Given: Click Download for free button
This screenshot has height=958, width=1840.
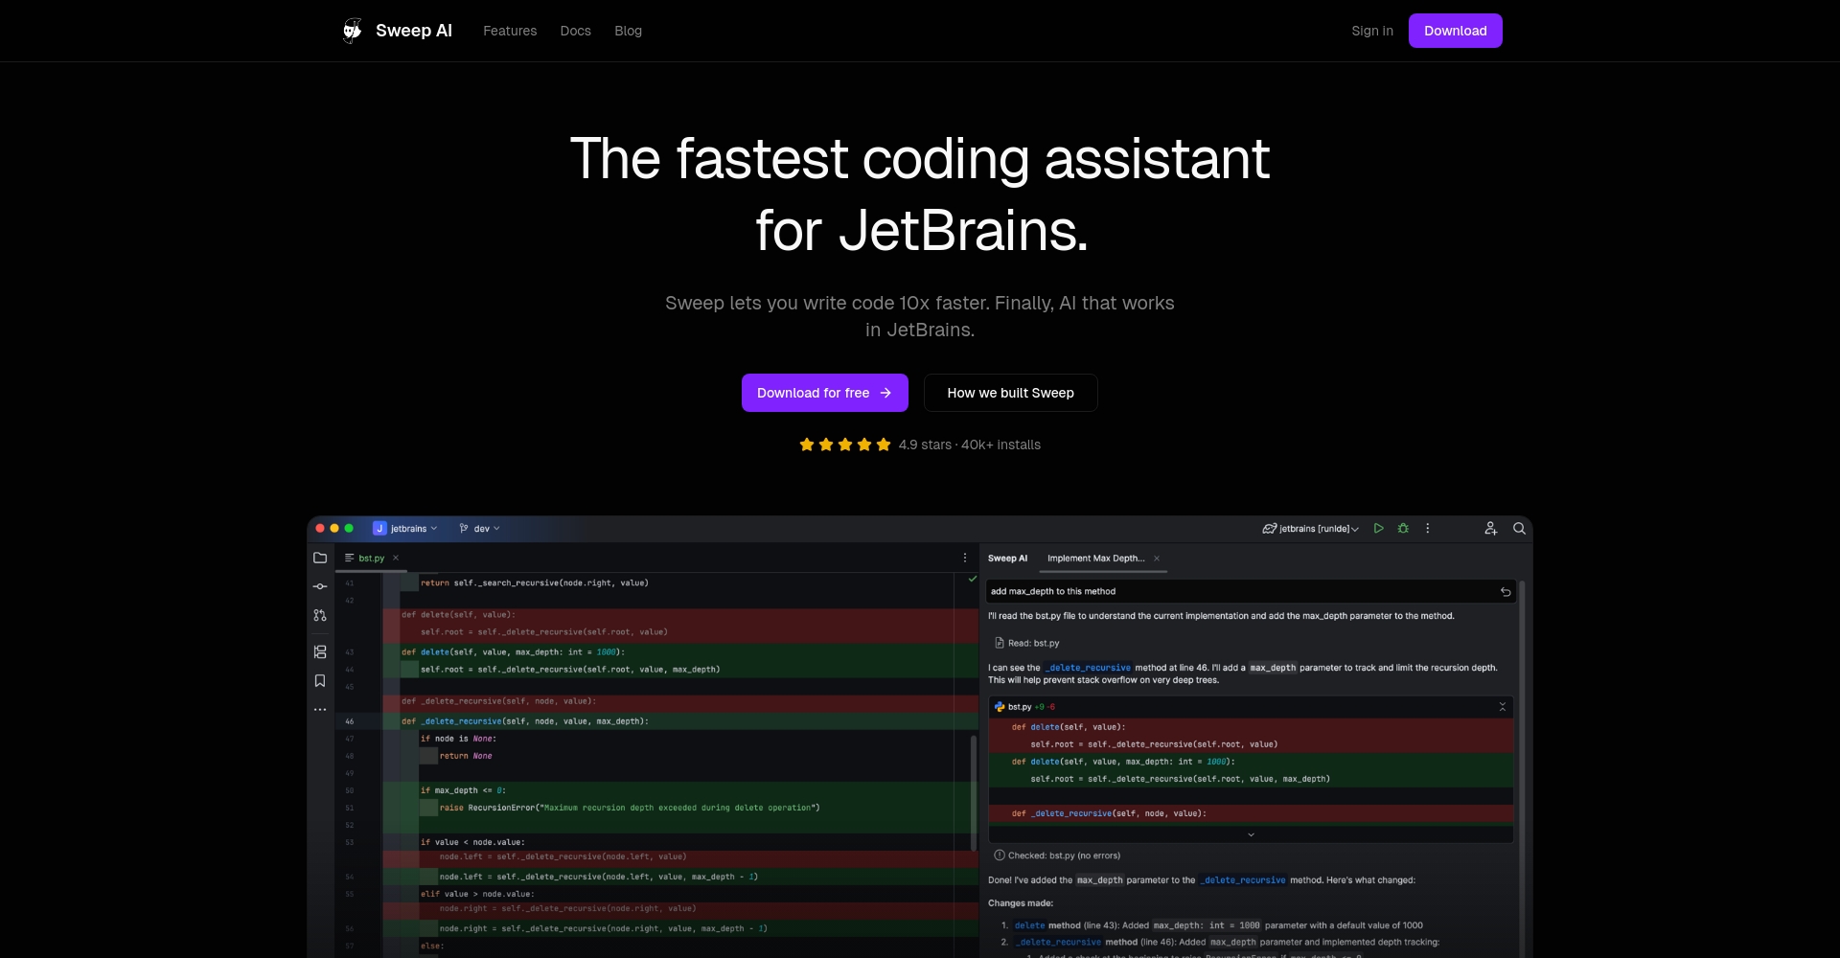Looking at the screenshot, I should [x=825, y=393].
